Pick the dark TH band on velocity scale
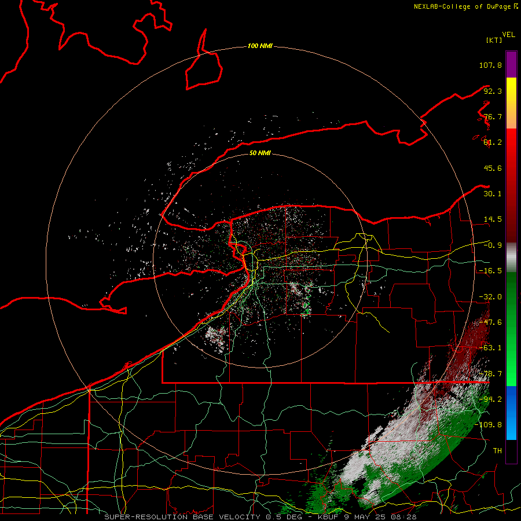Screen dimensions: 521x521 point(511,451)
